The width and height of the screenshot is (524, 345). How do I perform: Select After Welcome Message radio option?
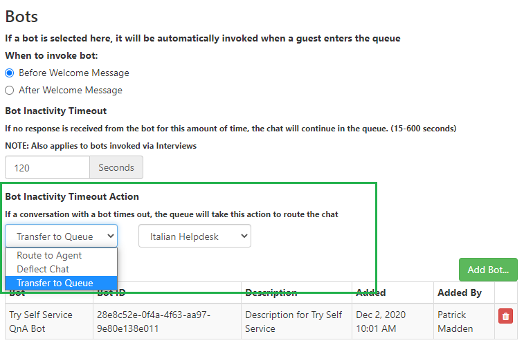pyautogui.click(x=10, y=90)
